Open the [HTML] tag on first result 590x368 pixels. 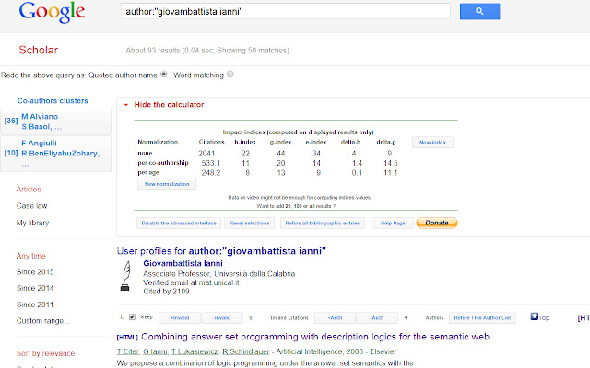(127, 338)
